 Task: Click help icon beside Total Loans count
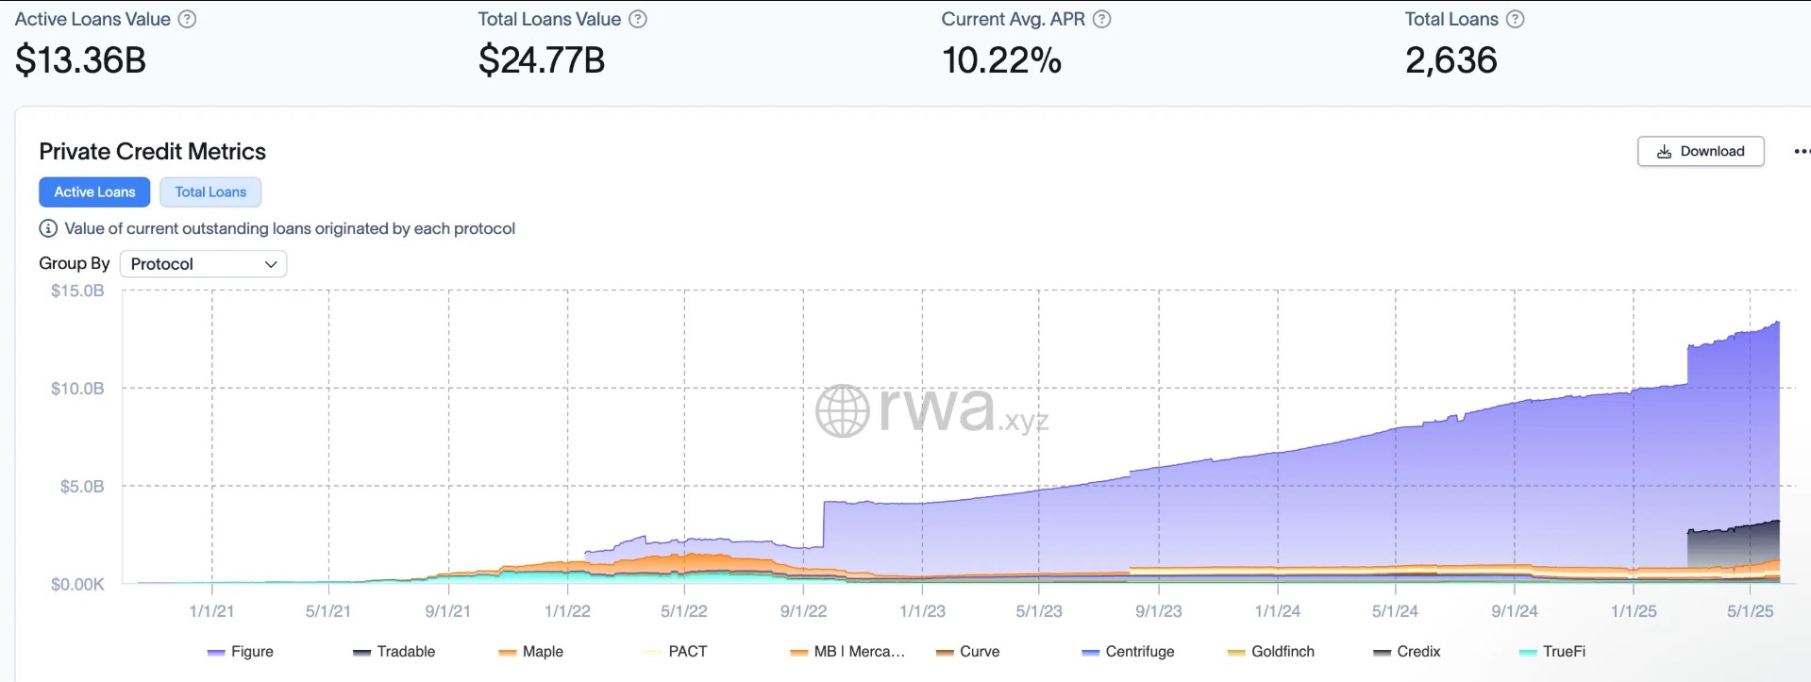[1515, 19]
